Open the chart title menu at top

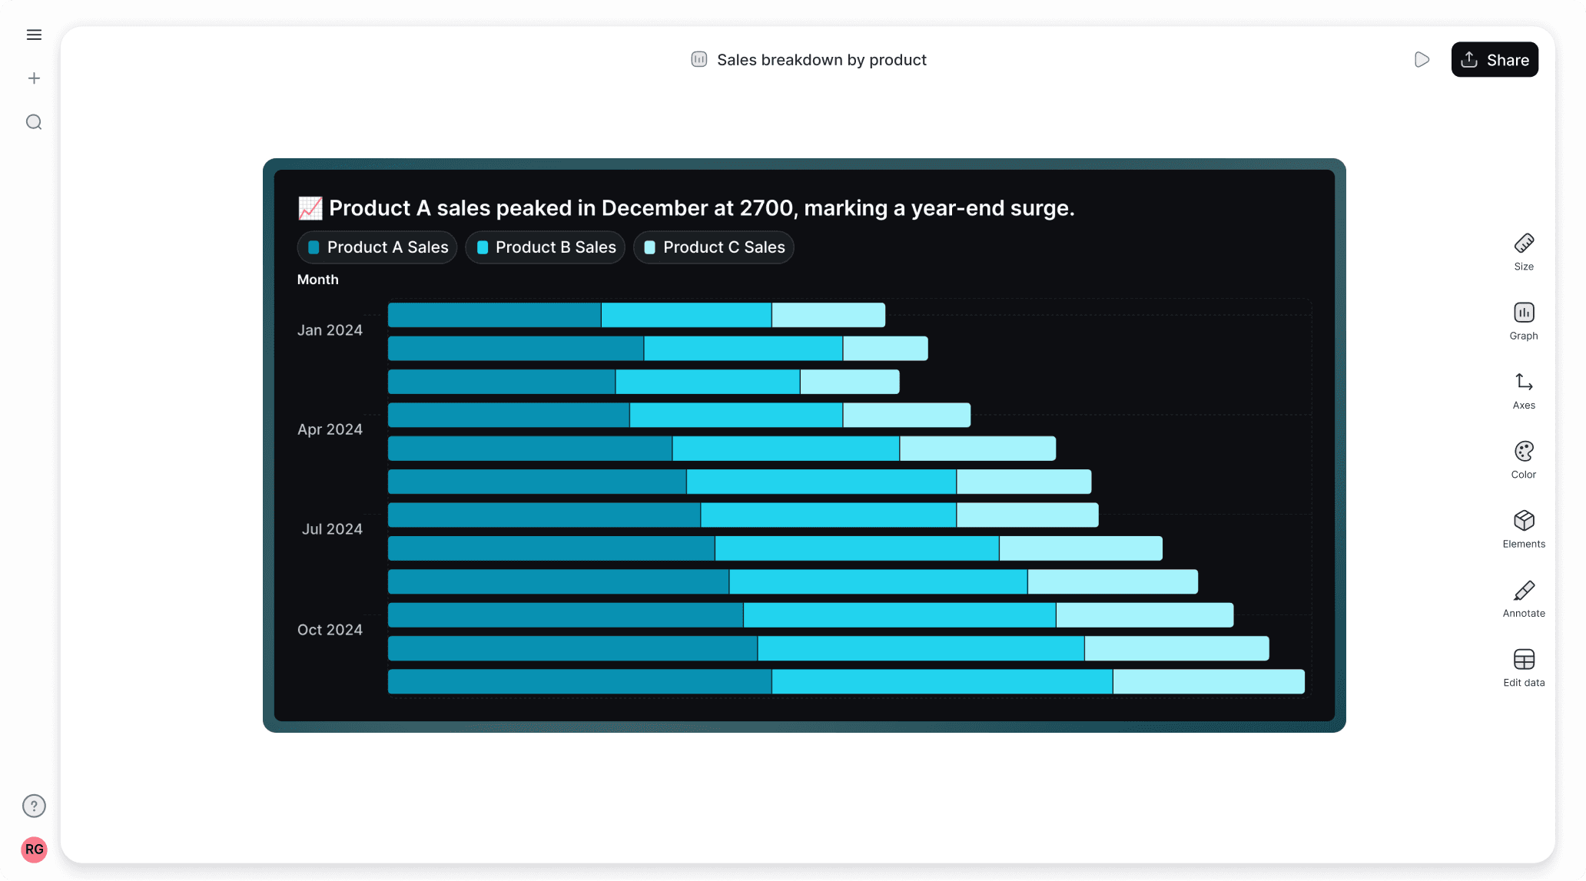pos(808,59)
